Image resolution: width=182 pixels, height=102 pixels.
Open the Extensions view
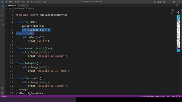[x=2, y=25]
